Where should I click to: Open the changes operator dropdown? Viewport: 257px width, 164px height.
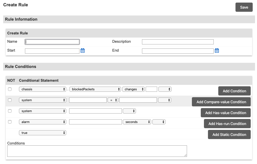(133, 89)
